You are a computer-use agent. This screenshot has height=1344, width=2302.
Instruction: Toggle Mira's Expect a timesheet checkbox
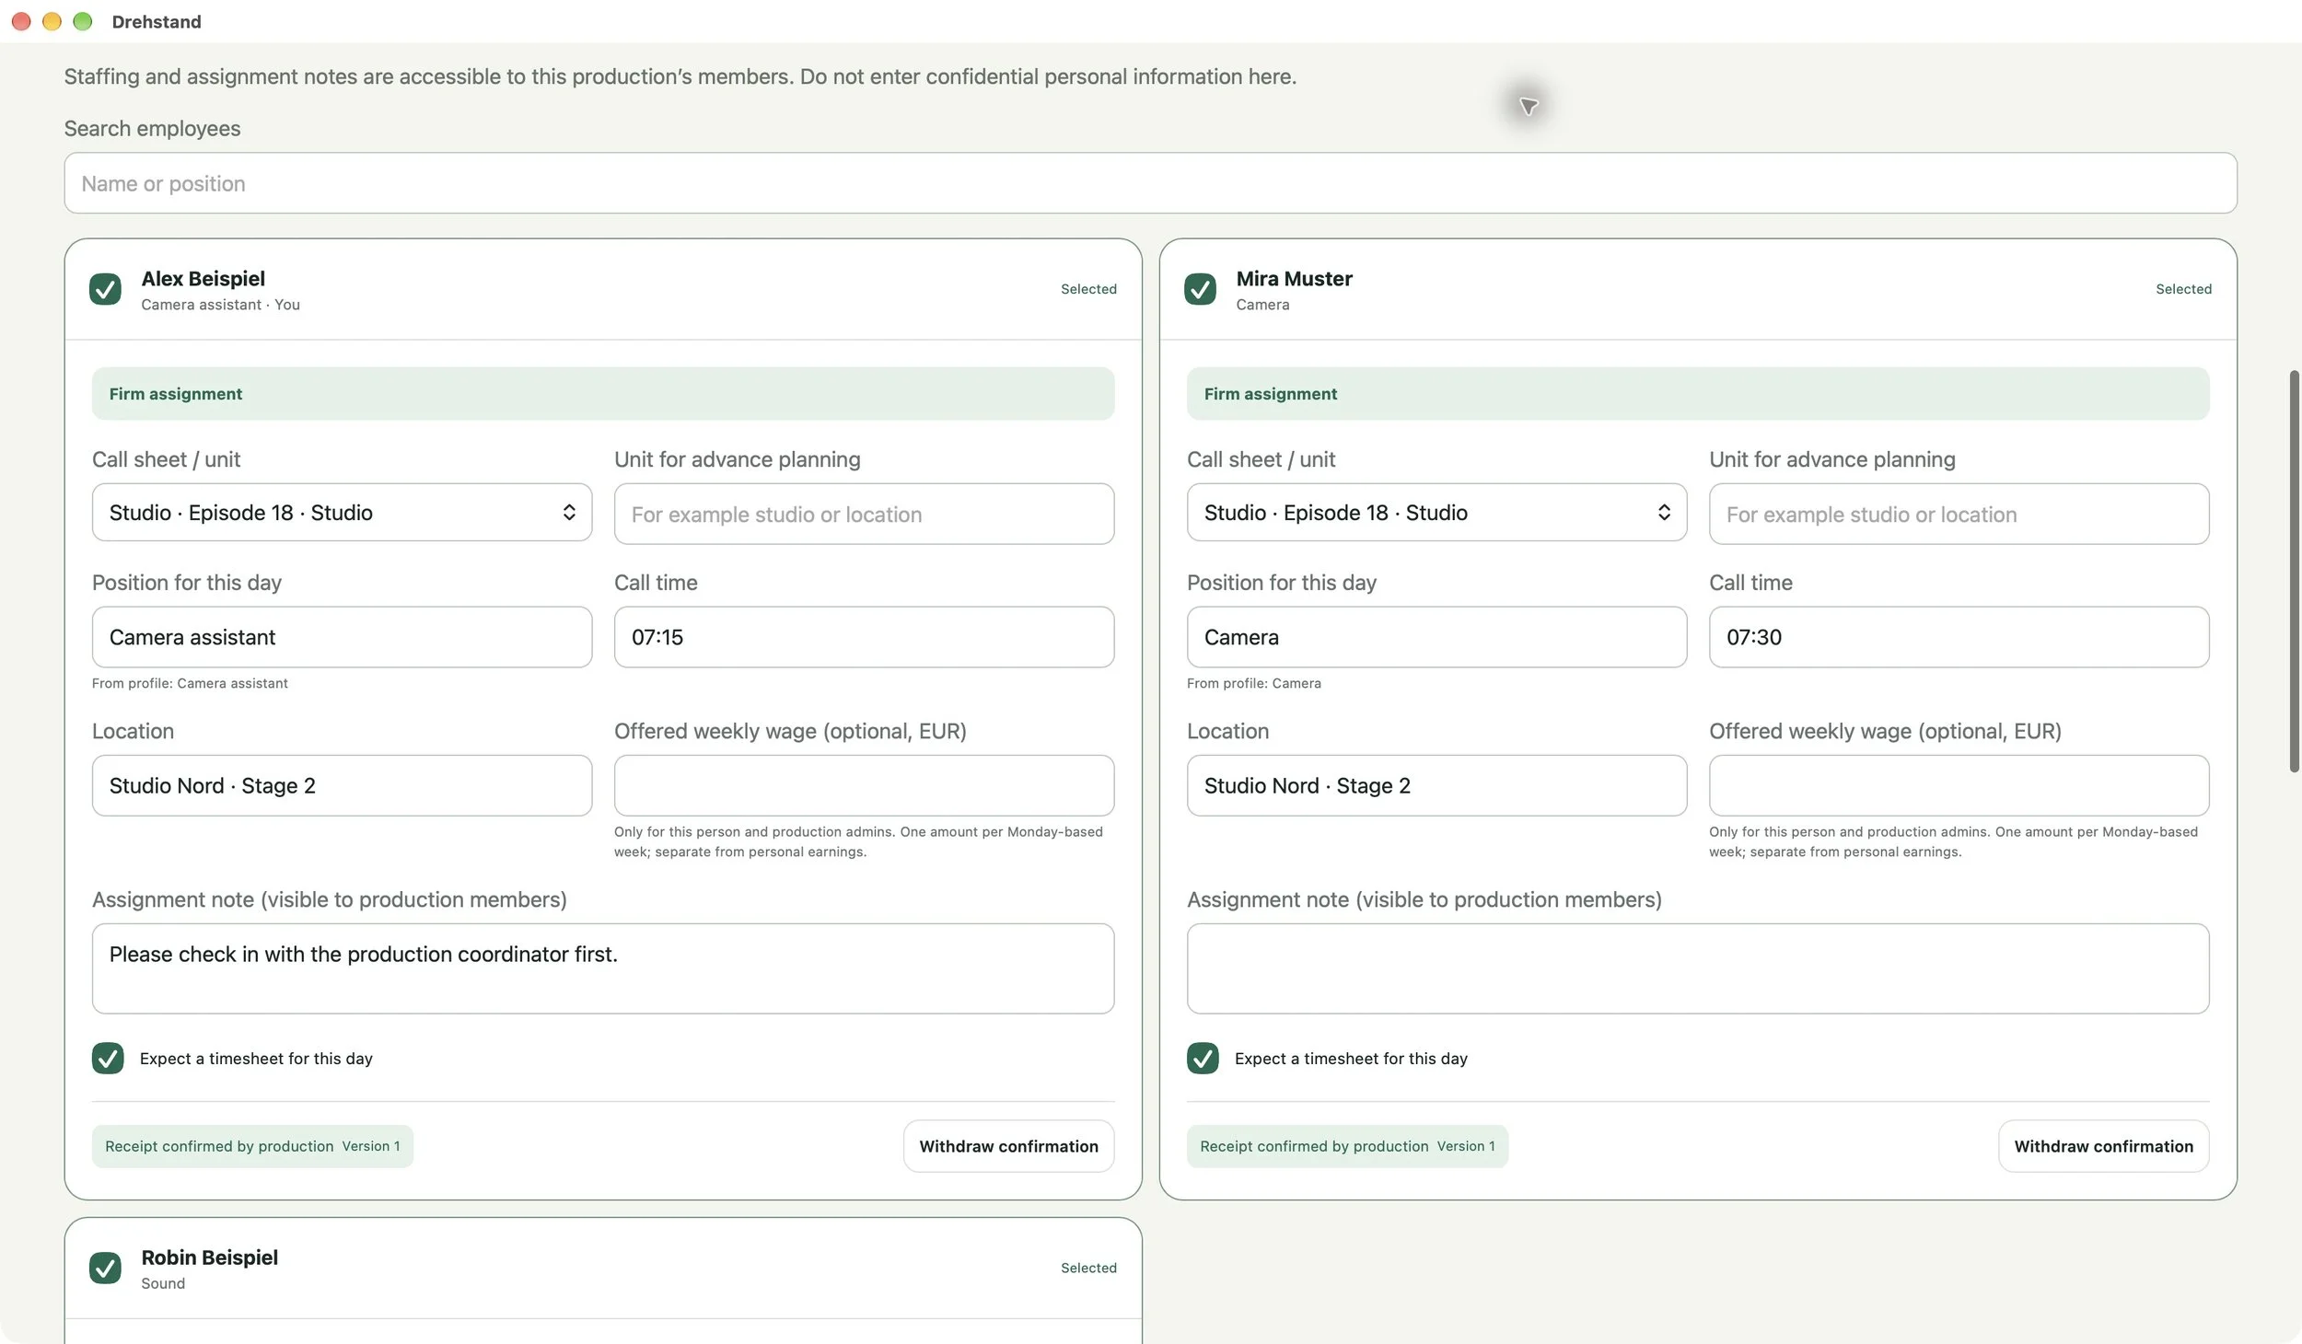[x=1203, y=1059]
